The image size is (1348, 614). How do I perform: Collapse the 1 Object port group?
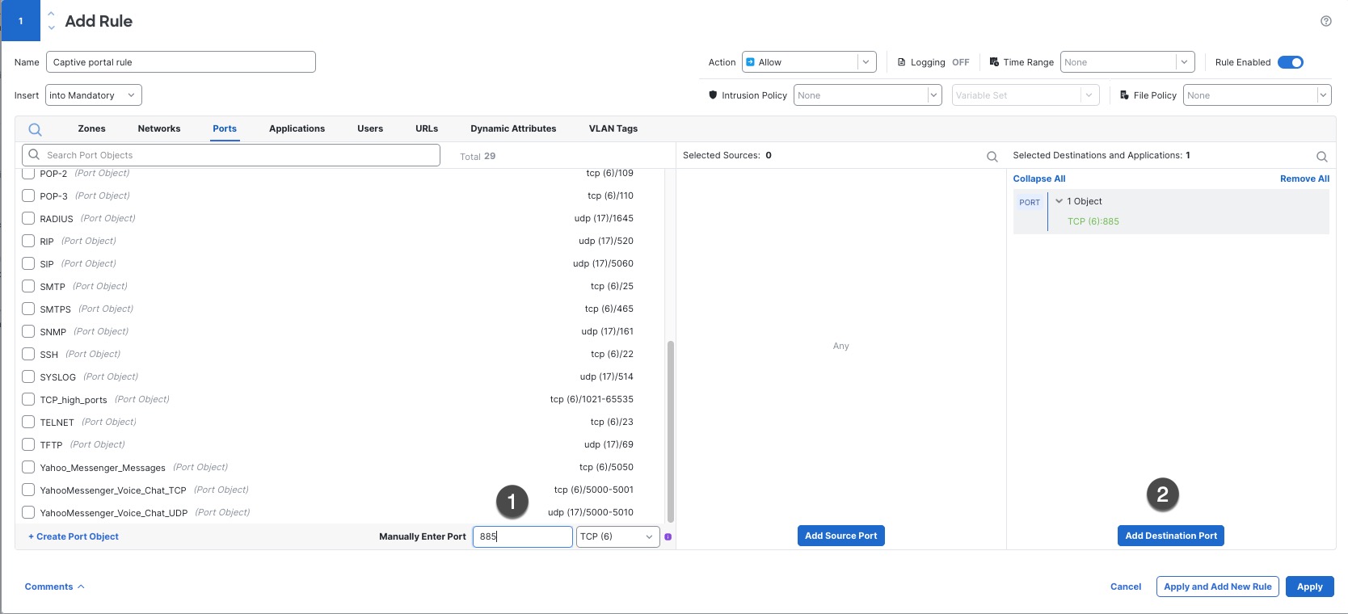pos(1059,201)
